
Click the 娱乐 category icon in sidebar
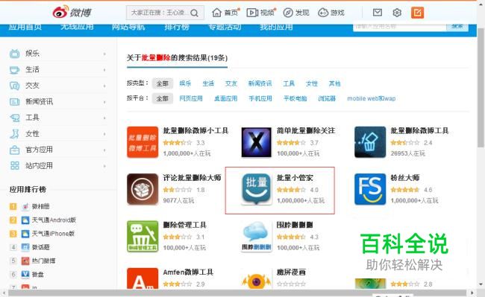point(14,54)
